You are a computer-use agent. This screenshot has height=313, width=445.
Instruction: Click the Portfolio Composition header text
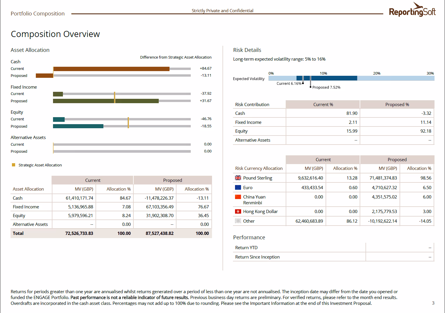point(38,13)
